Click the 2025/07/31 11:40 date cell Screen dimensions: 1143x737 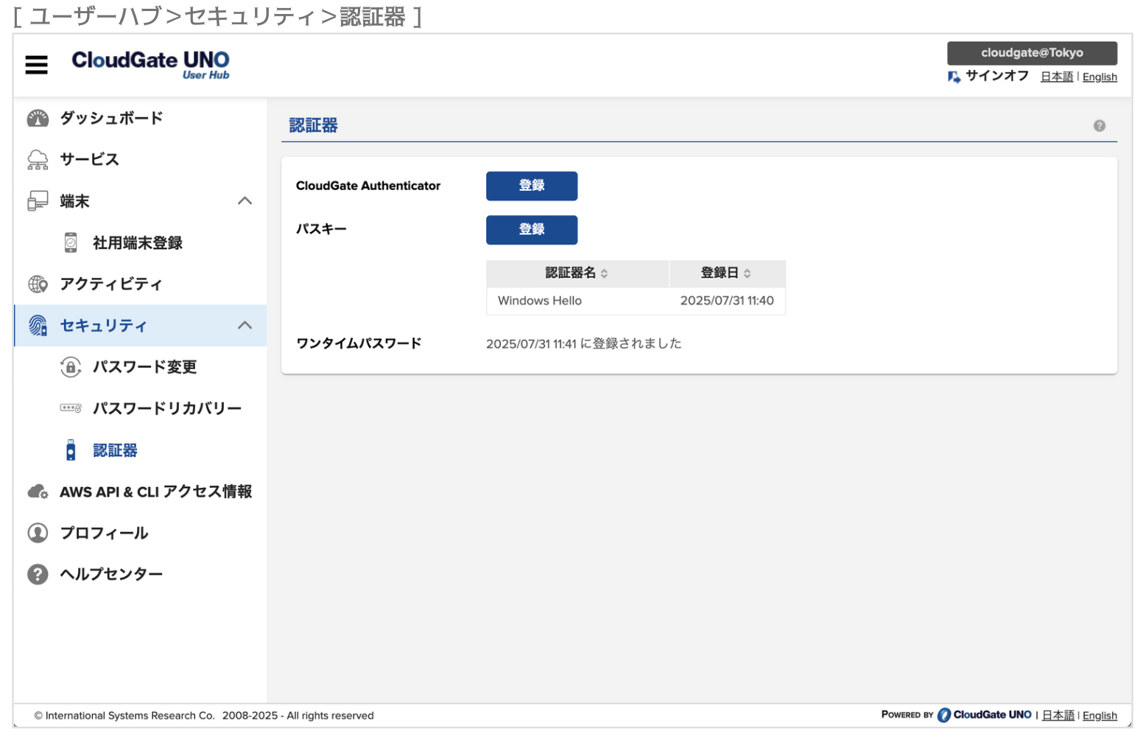point(727,301)
